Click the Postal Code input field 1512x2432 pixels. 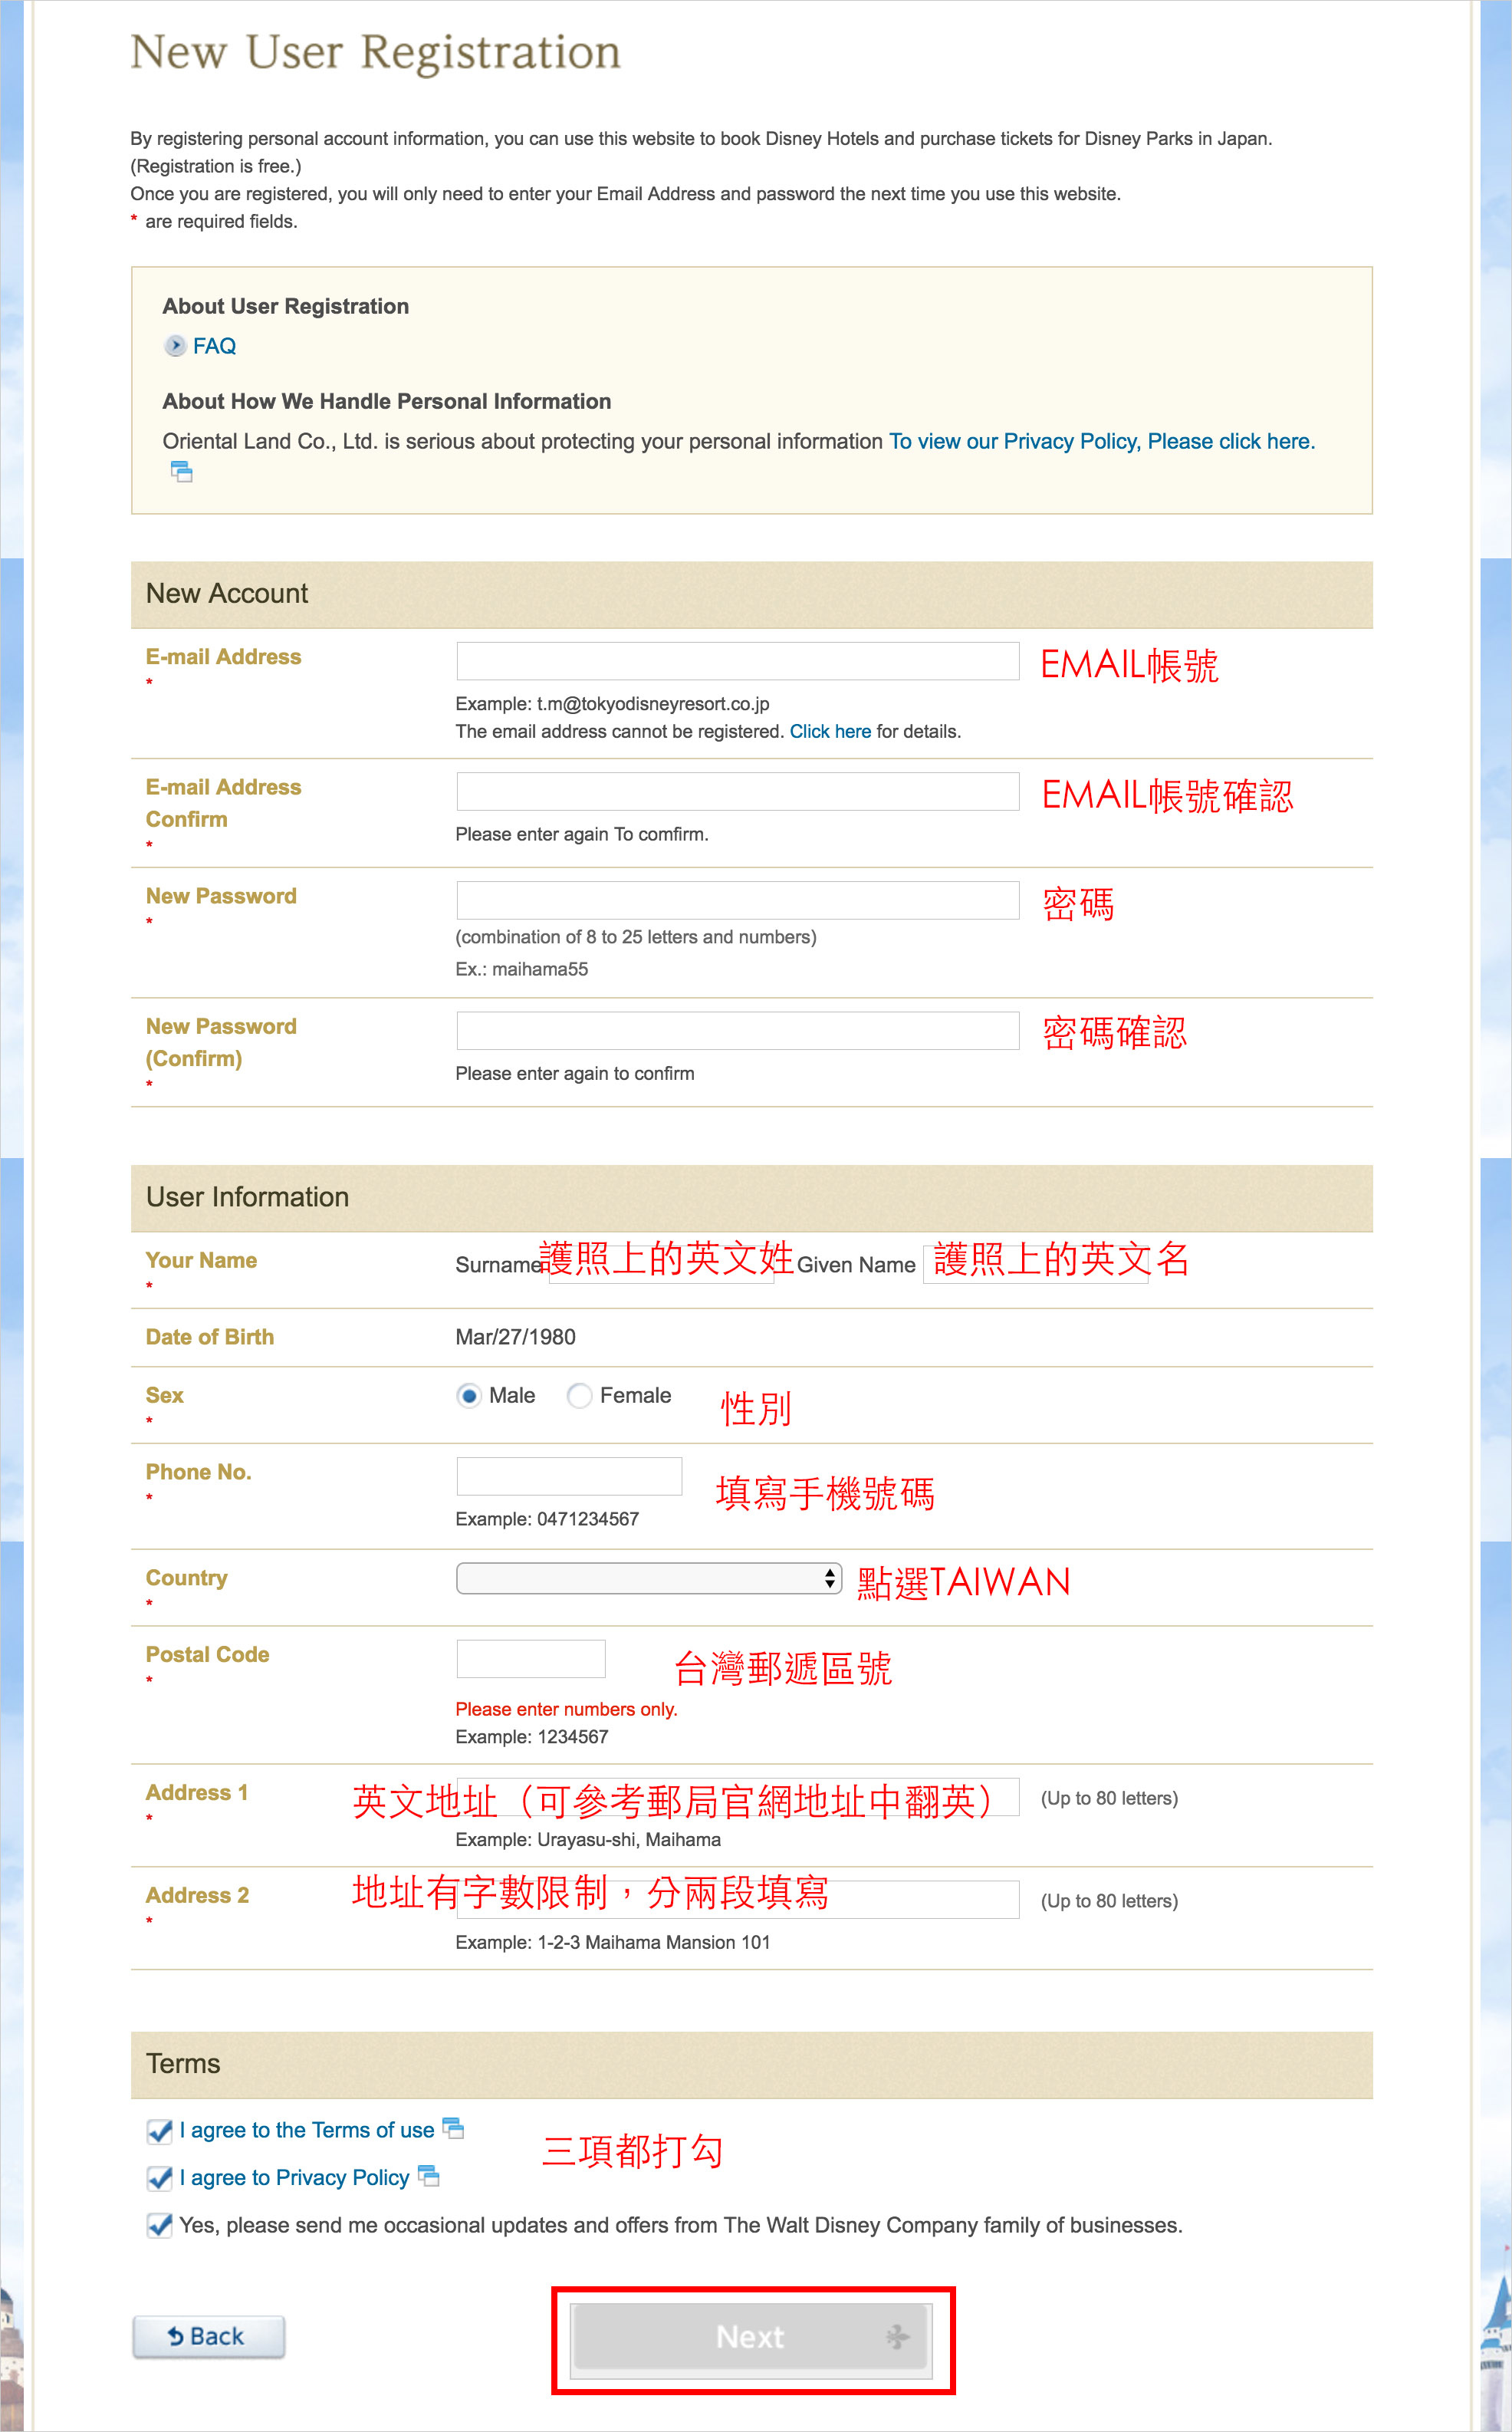[531, 1658]
